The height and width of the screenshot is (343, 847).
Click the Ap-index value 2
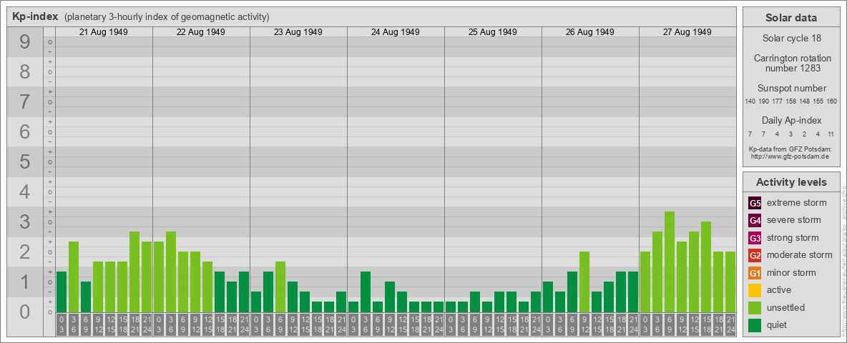click(805, 134)
